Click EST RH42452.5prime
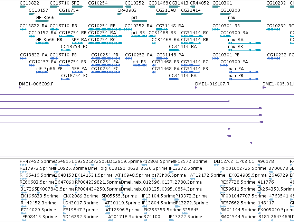The width and height of the screenshot is (294, 222). click(23, 165)
